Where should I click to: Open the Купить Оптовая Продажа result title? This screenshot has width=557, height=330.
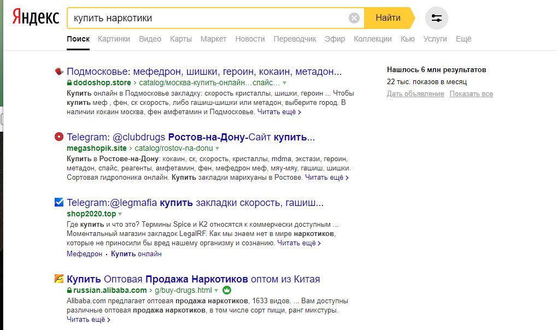[194, 279]
